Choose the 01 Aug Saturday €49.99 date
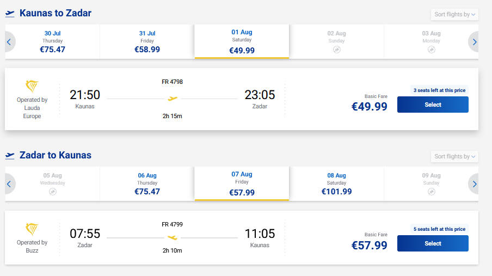 click(242, 41)
